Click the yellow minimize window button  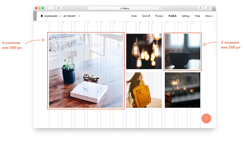[x=39, y=8]
